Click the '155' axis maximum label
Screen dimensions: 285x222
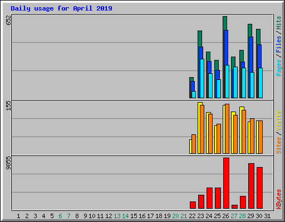[x=8, y=105]
